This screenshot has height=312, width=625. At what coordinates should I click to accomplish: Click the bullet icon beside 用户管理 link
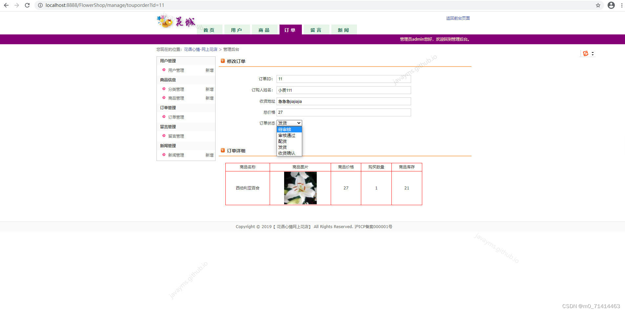click(x=164, y=70)
